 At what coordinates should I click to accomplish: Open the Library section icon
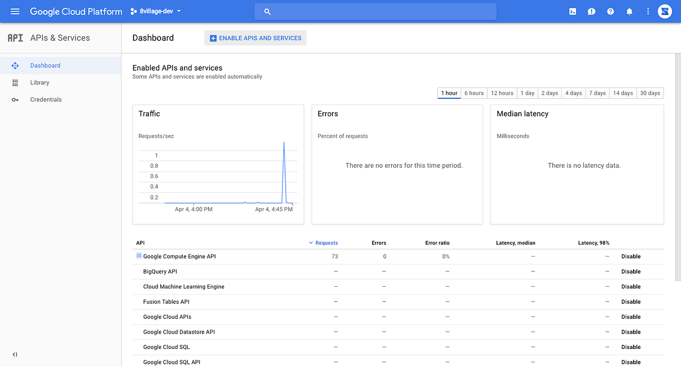[15, 82]
